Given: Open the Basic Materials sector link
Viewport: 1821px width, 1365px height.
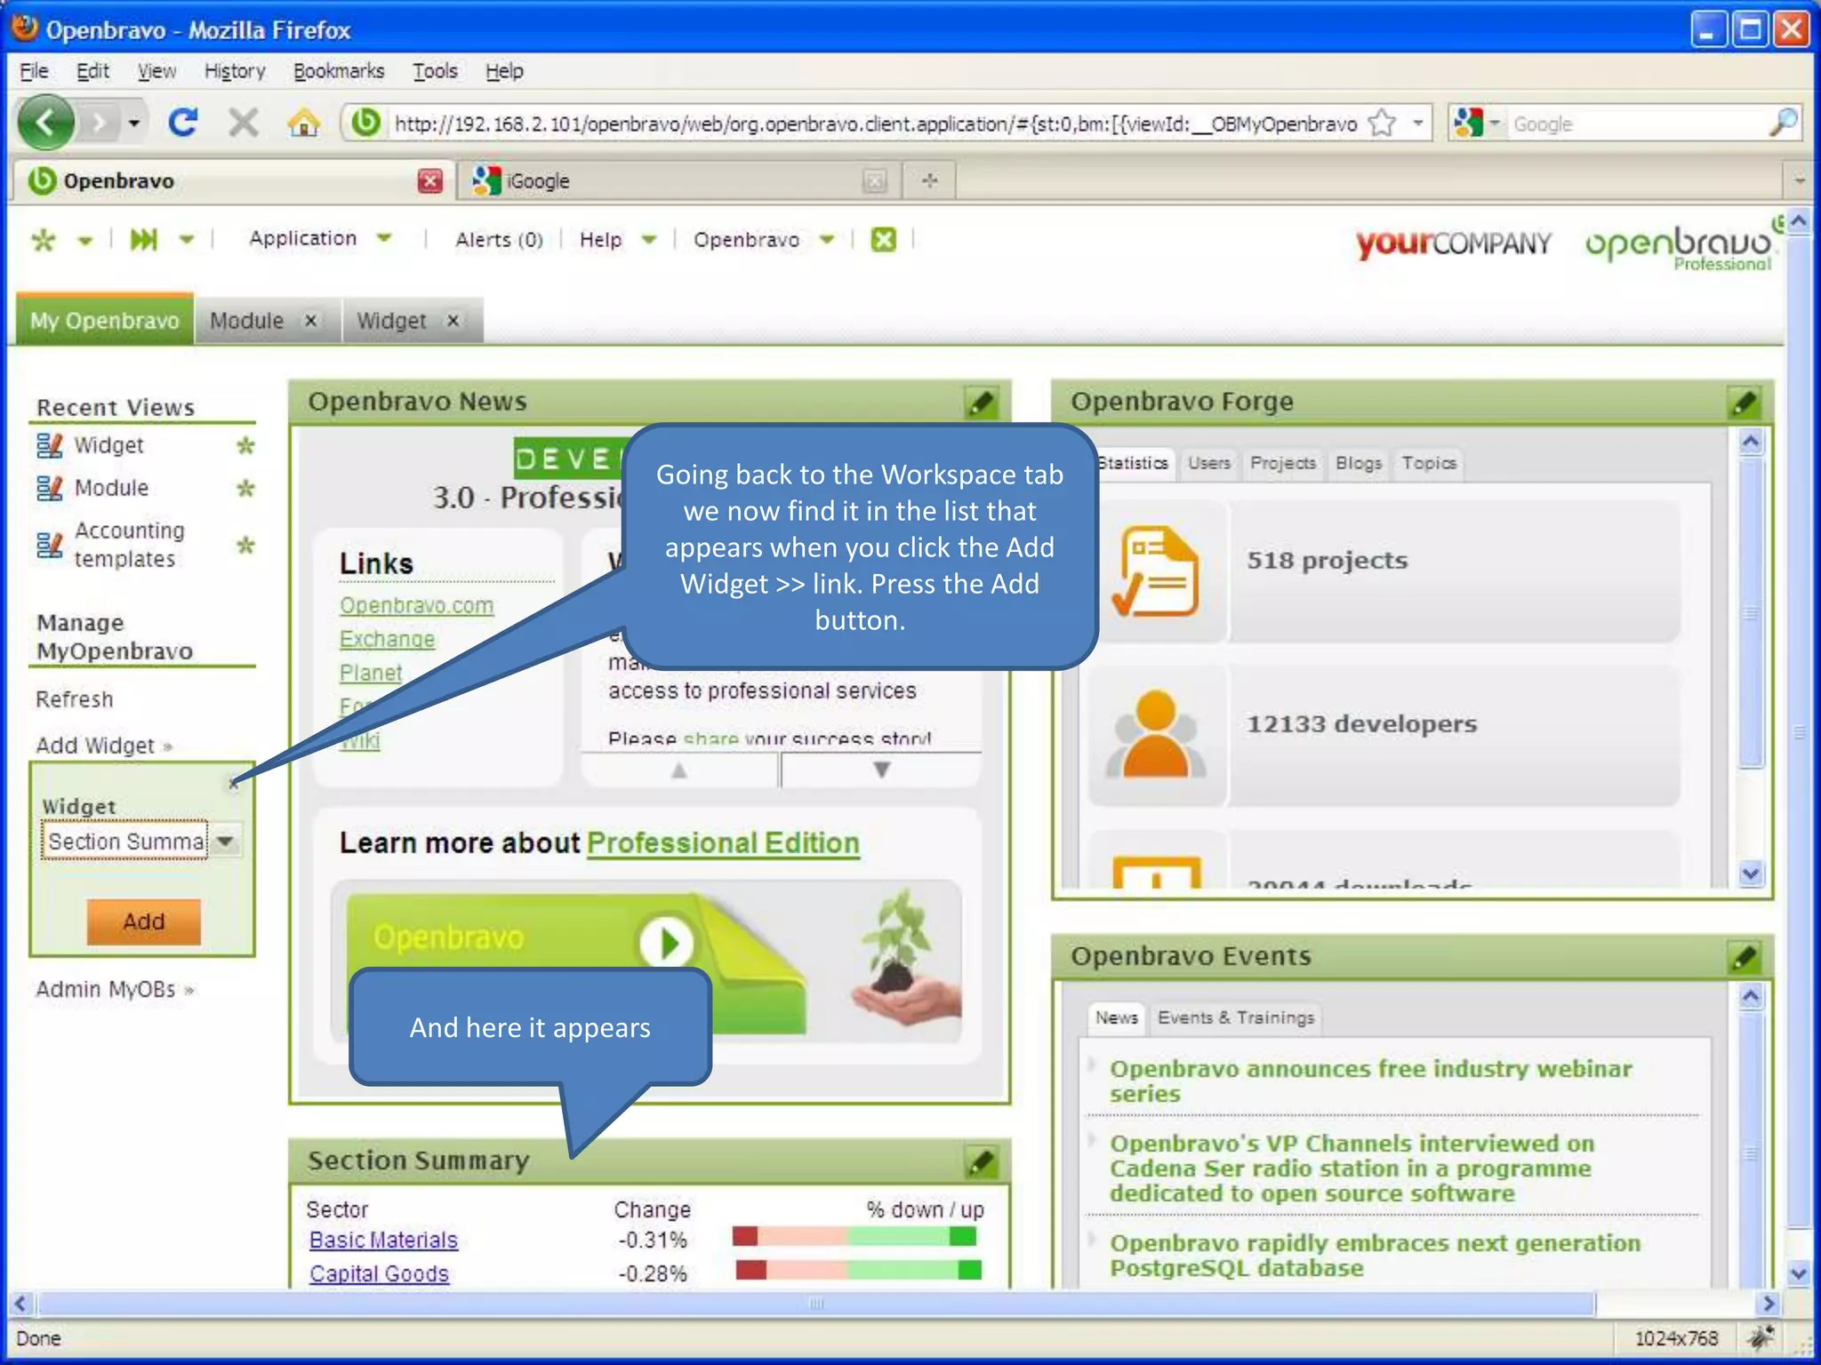Looking at the screenshot, I should (x=383, y=1240).
